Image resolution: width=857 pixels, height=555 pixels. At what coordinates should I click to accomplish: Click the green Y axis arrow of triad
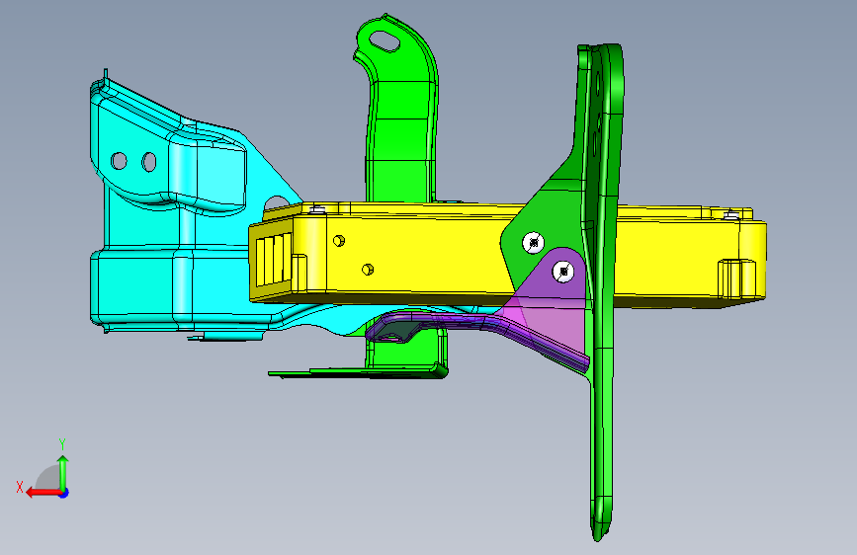click(63, 472)
